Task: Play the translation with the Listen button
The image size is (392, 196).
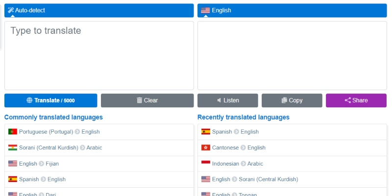Action: tap(227, 100)
